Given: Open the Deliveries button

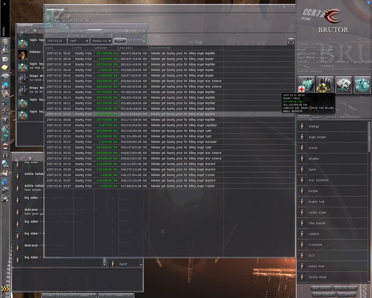Looking at the screenshot, I should coord(346,295).
